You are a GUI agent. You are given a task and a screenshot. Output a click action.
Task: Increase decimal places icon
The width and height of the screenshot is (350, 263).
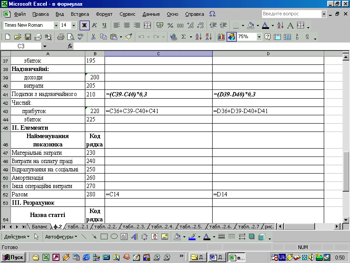pos(190,25)
